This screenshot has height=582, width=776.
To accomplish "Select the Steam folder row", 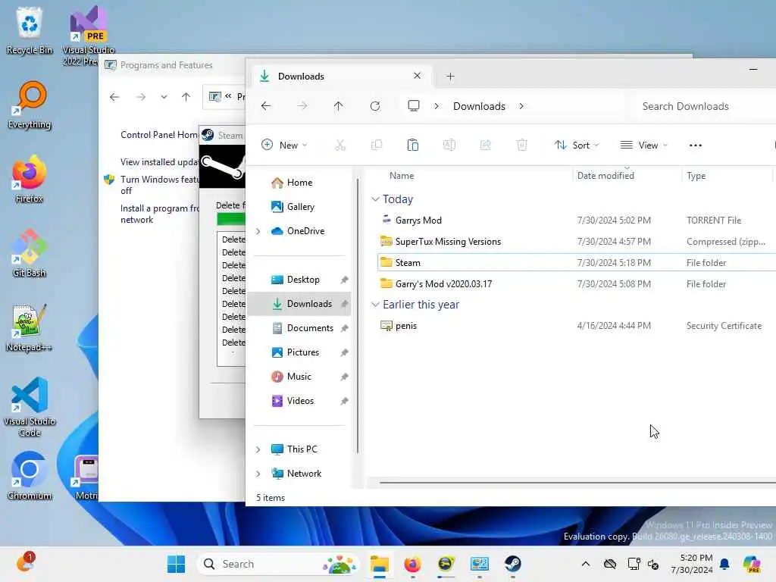I will click(575, 263).
